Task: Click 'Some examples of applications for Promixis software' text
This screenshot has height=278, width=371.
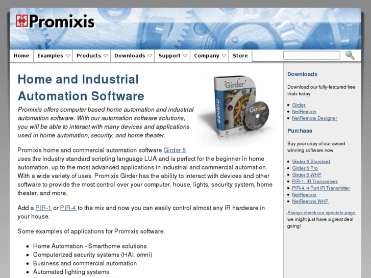Action: coord(91,231)
